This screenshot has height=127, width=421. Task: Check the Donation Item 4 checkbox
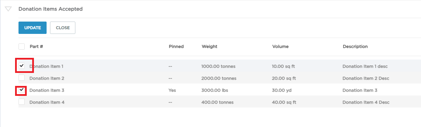22,102
